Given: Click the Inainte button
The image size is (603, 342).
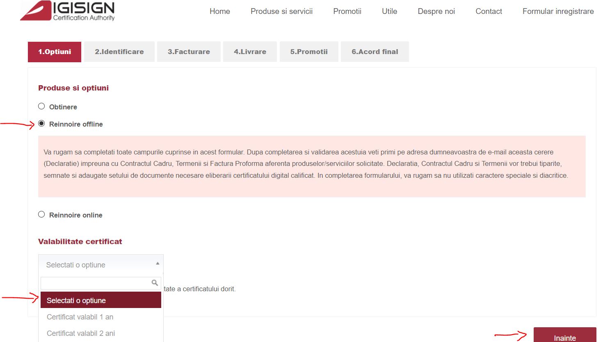Looking at the screenshot, I should (565, 335).
